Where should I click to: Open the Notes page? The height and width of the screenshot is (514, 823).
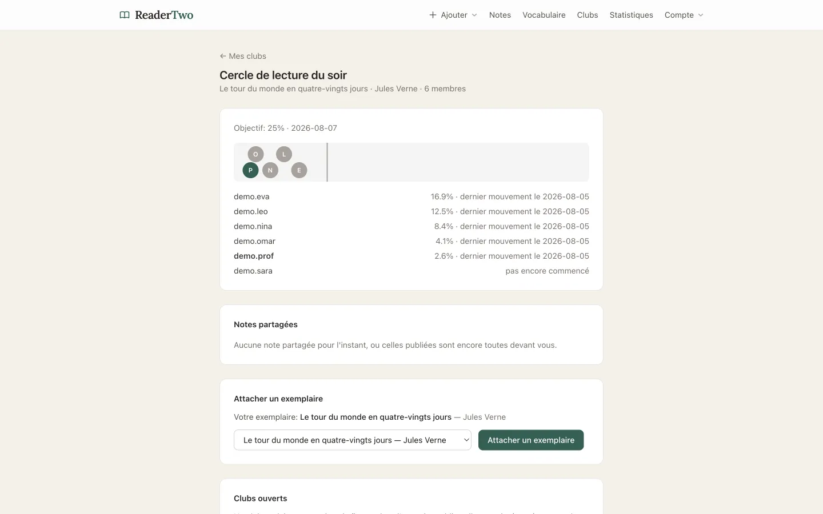[500, 15]
